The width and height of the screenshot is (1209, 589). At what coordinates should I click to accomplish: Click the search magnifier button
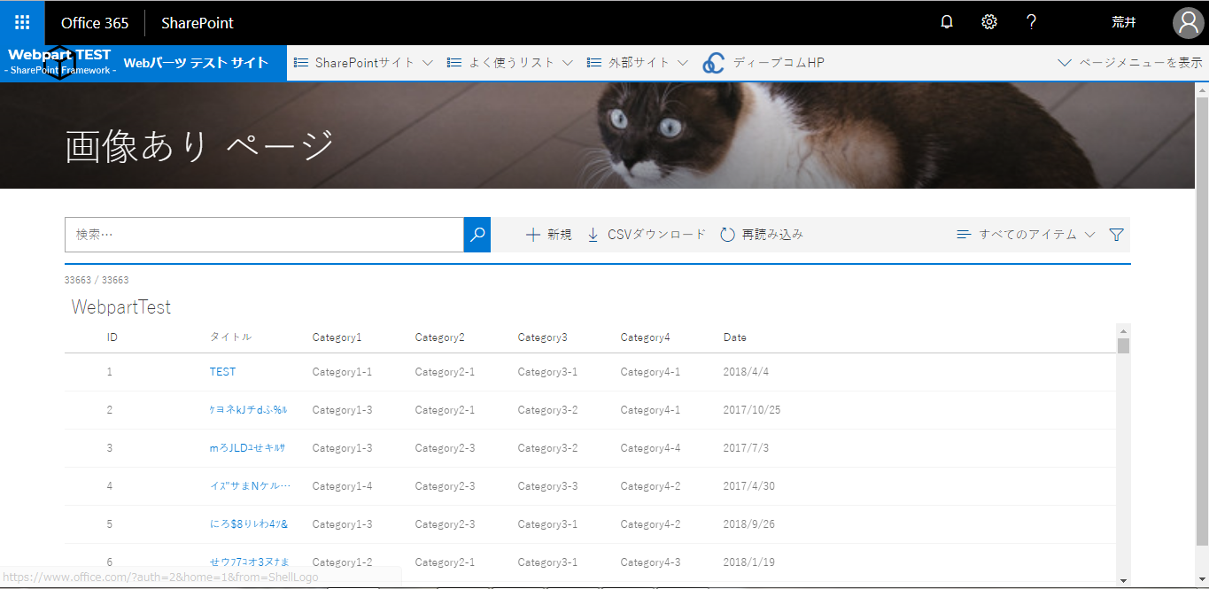477,235
